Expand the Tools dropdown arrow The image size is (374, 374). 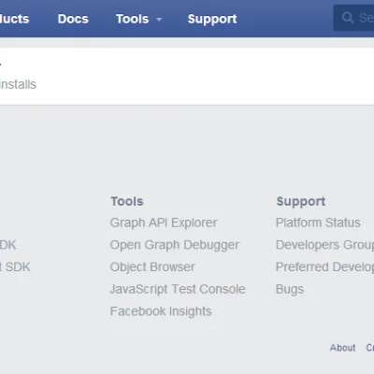pos(159,20)
